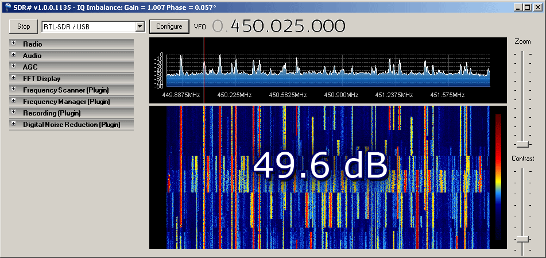This screenshot has height=258, width=546.
Task: Expand the Radio panel
Action: coord(14,43)
